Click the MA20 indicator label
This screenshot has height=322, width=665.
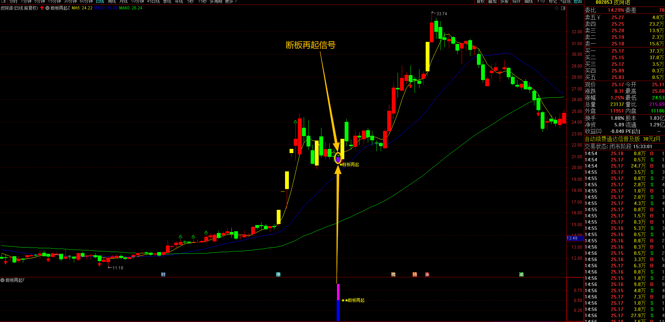pyautogui.click(x=106, y=8)
